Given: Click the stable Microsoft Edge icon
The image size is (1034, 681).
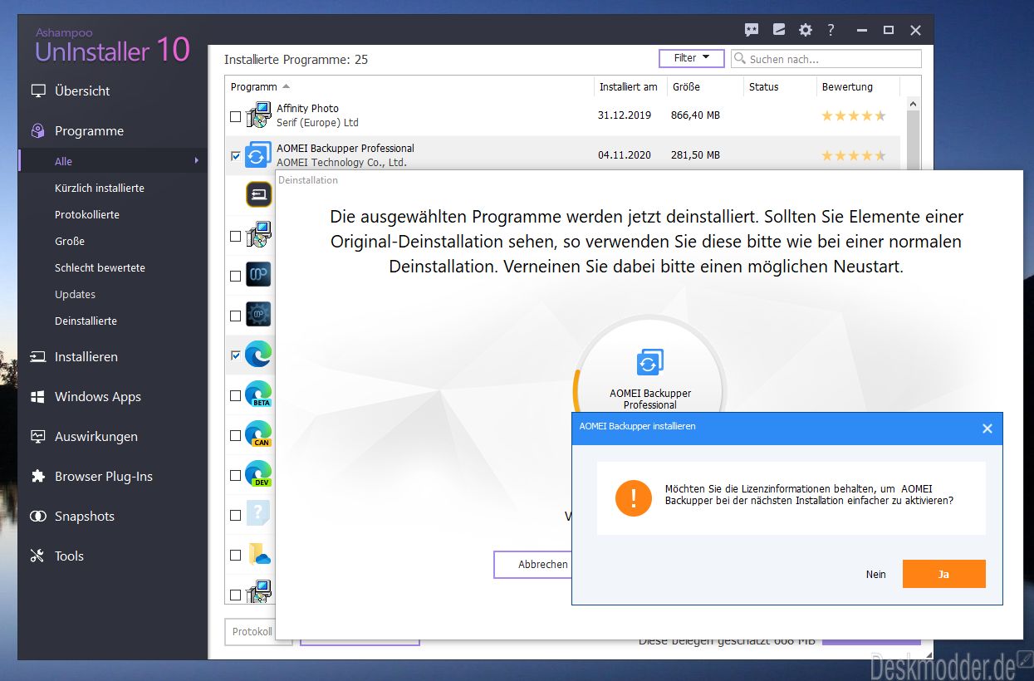Looking at the screenshot, I should (259, 355).
